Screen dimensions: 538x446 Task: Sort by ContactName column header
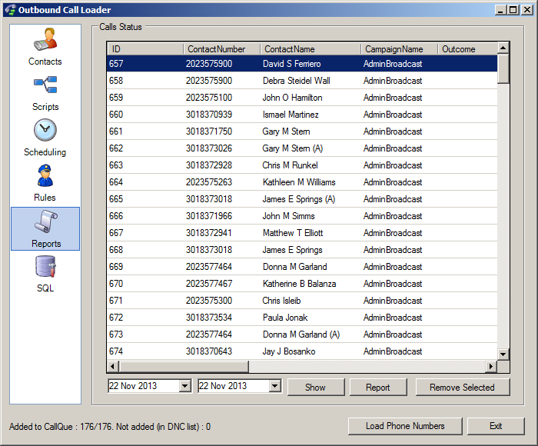[x=311, y=49]
